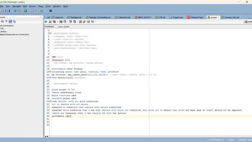The height and width of the screenshot is (142, 252).
Task: Open the Help menu
Action: click(x=65, y=6)
